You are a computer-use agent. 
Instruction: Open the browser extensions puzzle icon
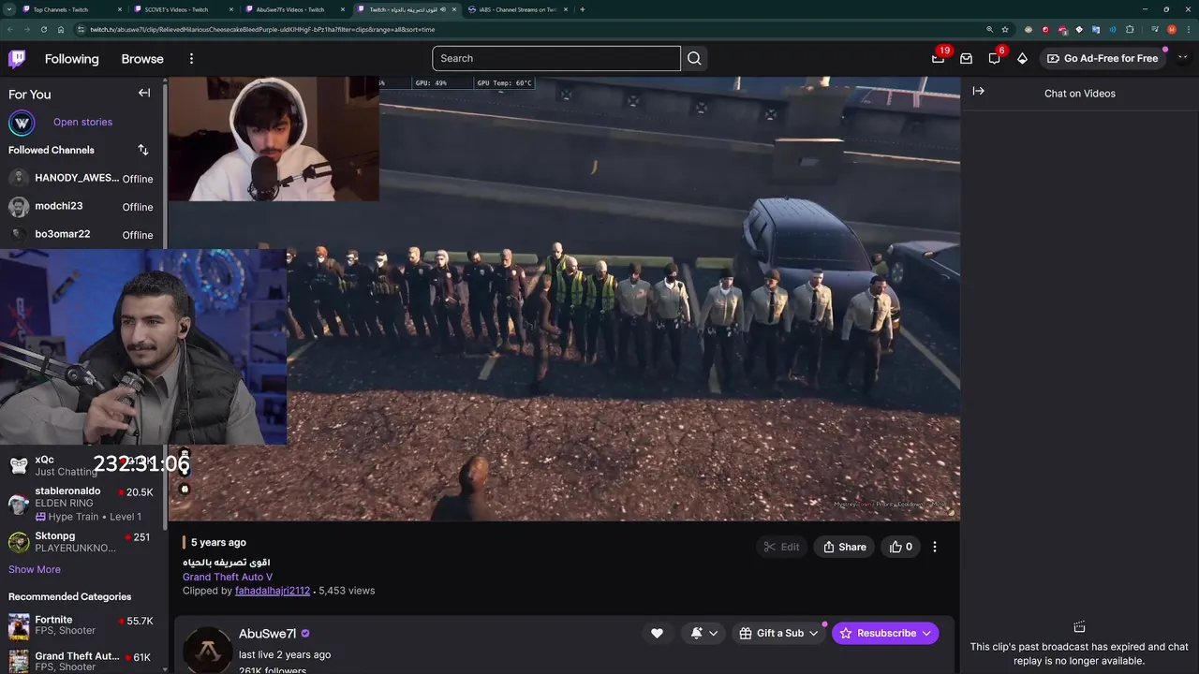coord(1130,29)
